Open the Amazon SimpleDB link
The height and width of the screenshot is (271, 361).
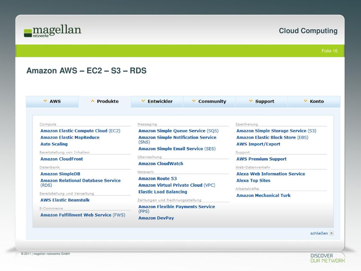point(60,174)
